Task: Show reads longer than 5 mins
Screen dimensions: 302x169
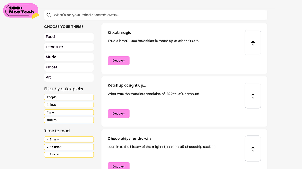Action: coord(69,155)
